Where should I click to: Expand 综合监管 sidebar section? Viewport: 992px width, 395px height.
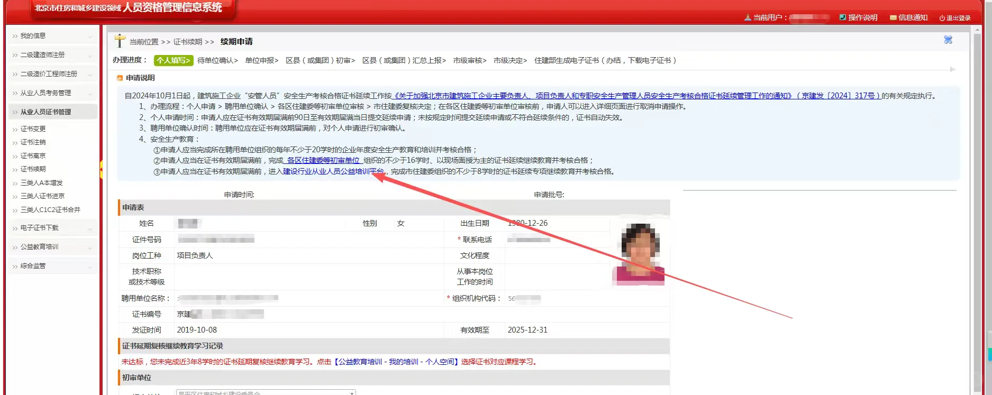pos(52,266)
